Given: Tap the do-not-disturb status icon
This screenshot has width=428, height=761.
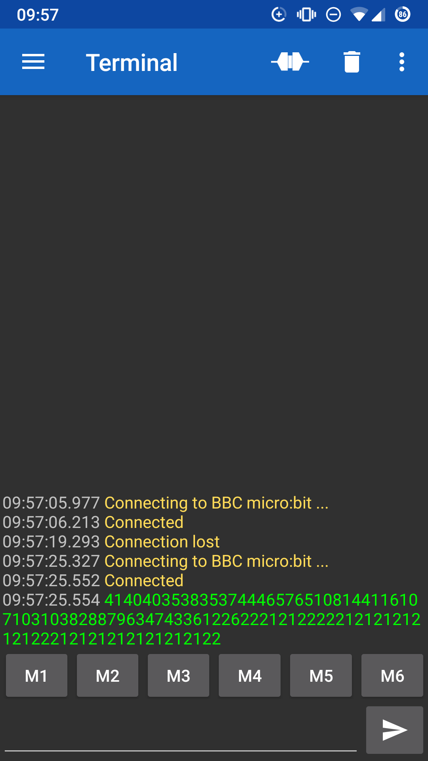Looking at the screenshot, I should pyautogui.click(x=333, y=15).
